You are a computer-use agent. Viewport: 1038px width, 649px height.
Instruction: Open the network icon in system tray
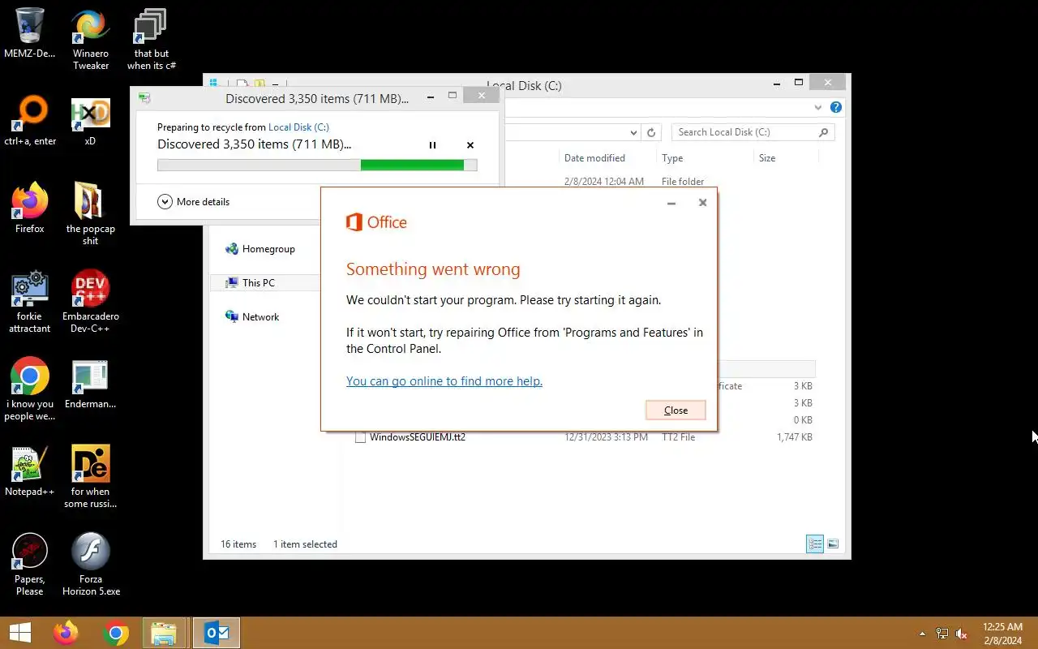tap(942, 634)
